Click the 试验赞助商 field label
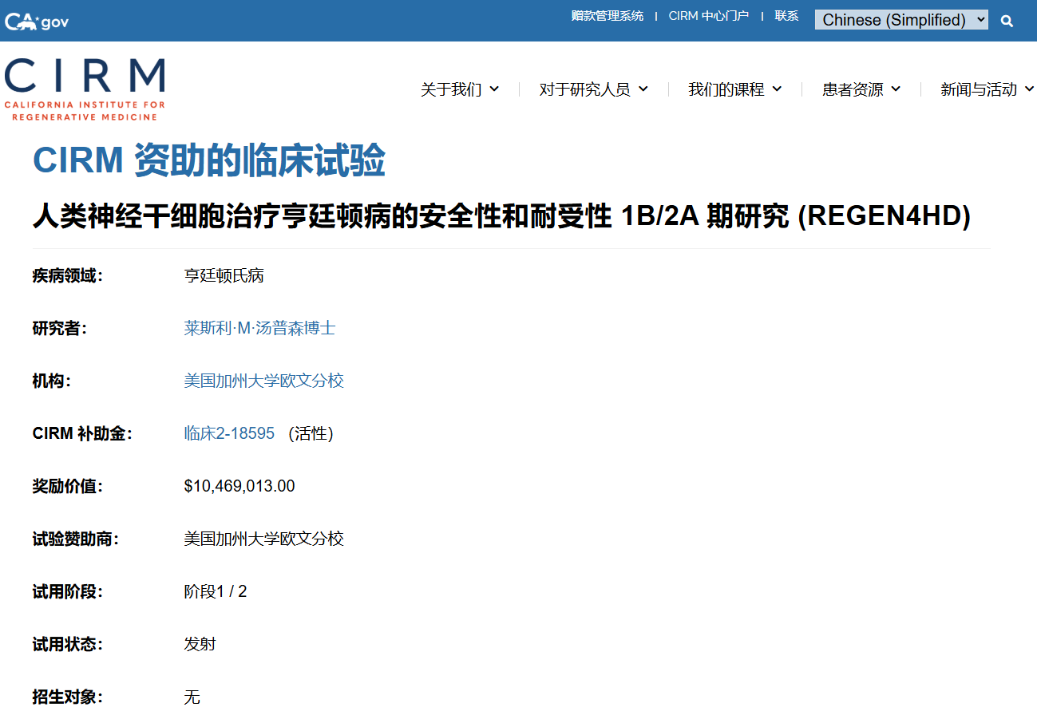1037x715 pixels. (76, 539)
